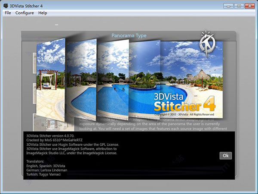Close the 3DVista Stitcher 4 window

[x=249, y=6]
